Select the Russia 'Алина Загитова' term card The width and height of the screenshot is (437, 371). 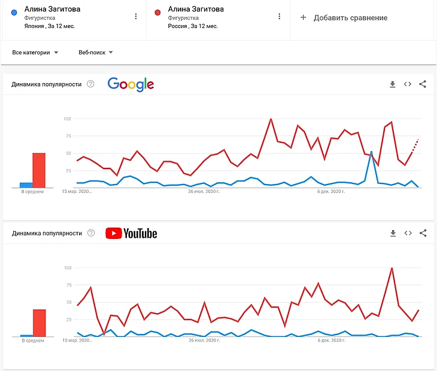pos(204,17)
